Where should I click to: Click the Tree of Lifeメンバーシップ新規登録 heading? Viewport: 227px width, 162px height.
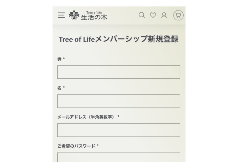118,39
